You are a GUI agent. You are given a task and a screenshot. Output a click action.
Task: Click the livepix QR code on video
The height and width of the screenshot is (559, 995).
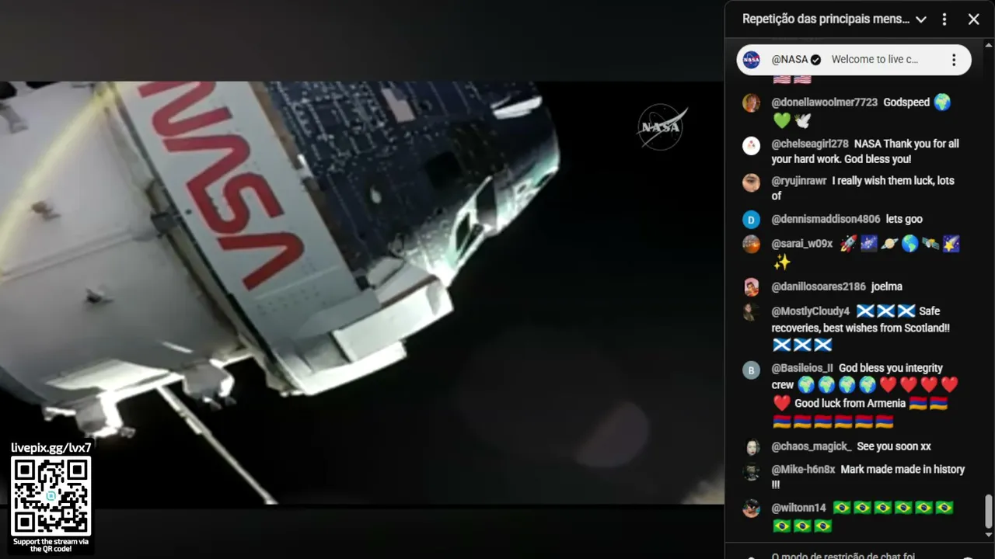click(51, 496)
